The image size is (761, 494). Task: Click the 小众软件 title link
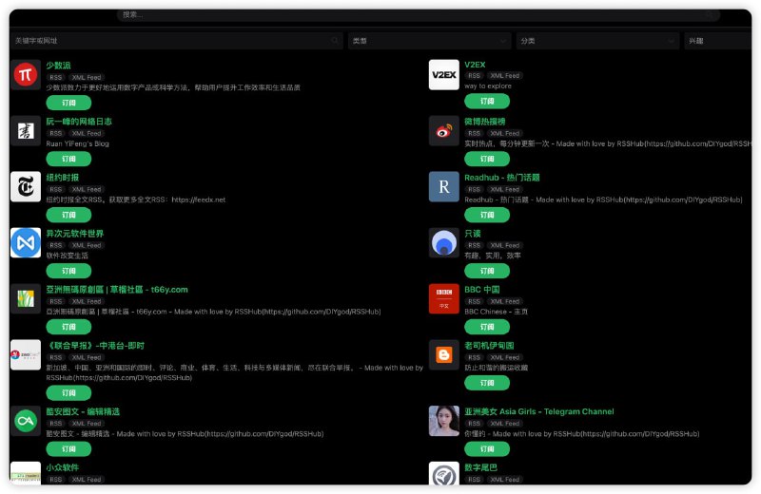63,467
